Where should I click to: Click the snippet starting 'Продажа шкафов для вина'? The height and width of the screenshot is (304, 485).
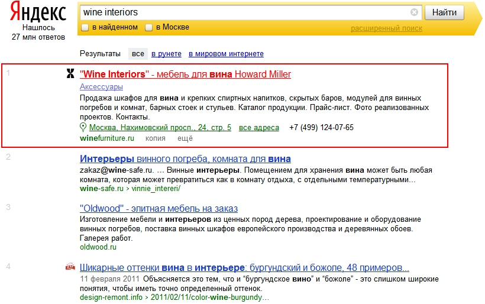tap(254, 108)
